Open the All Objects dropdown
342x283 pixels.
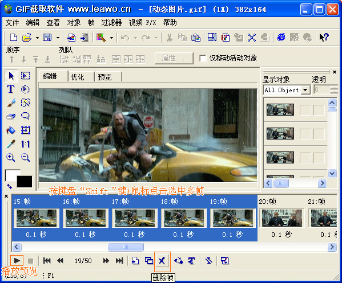coord(305,90)
